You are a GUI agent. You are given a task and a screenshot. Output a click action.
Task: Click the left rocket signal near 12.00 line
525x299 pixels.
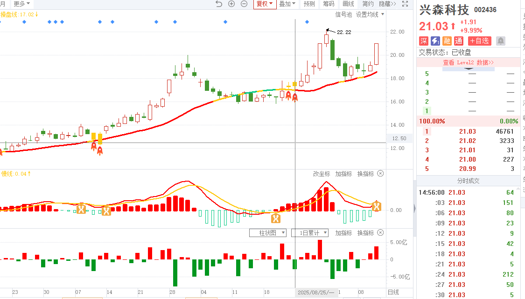(x=94, y=146)
